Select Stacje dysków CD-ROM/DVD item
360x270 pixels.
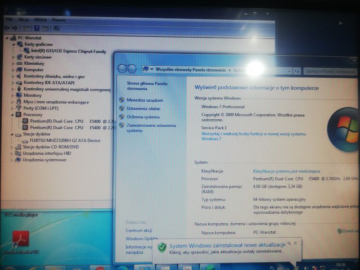coord(50,147)
